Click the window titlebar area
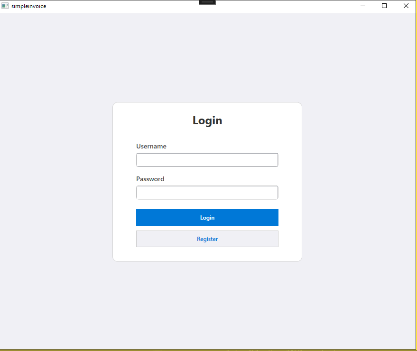This screenshot has width=417, height=351. pyautogui.click(x=142, y=6)
